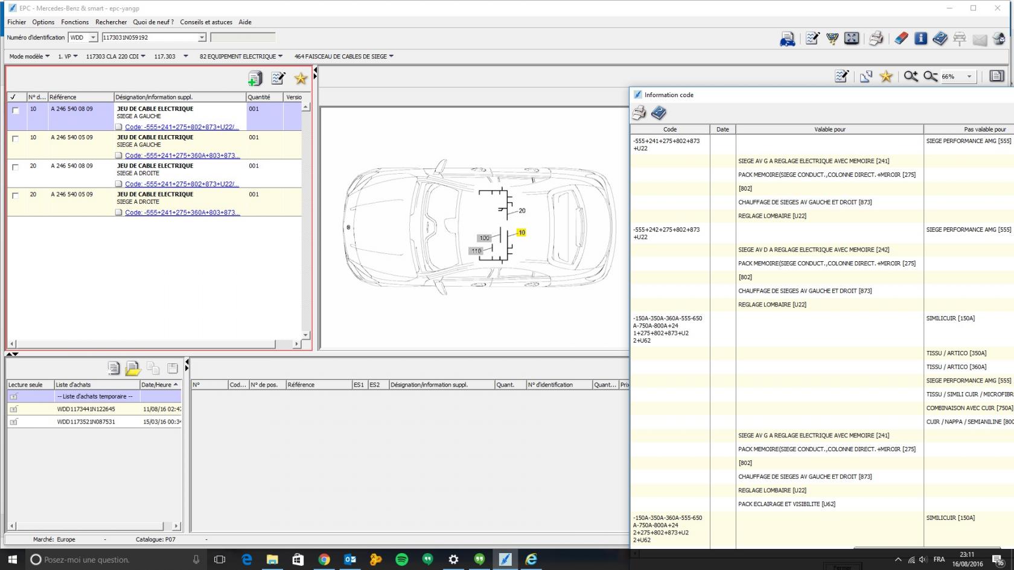Open the blue information icon
This screenshot has height=570, width=1014.
[920, 39]
